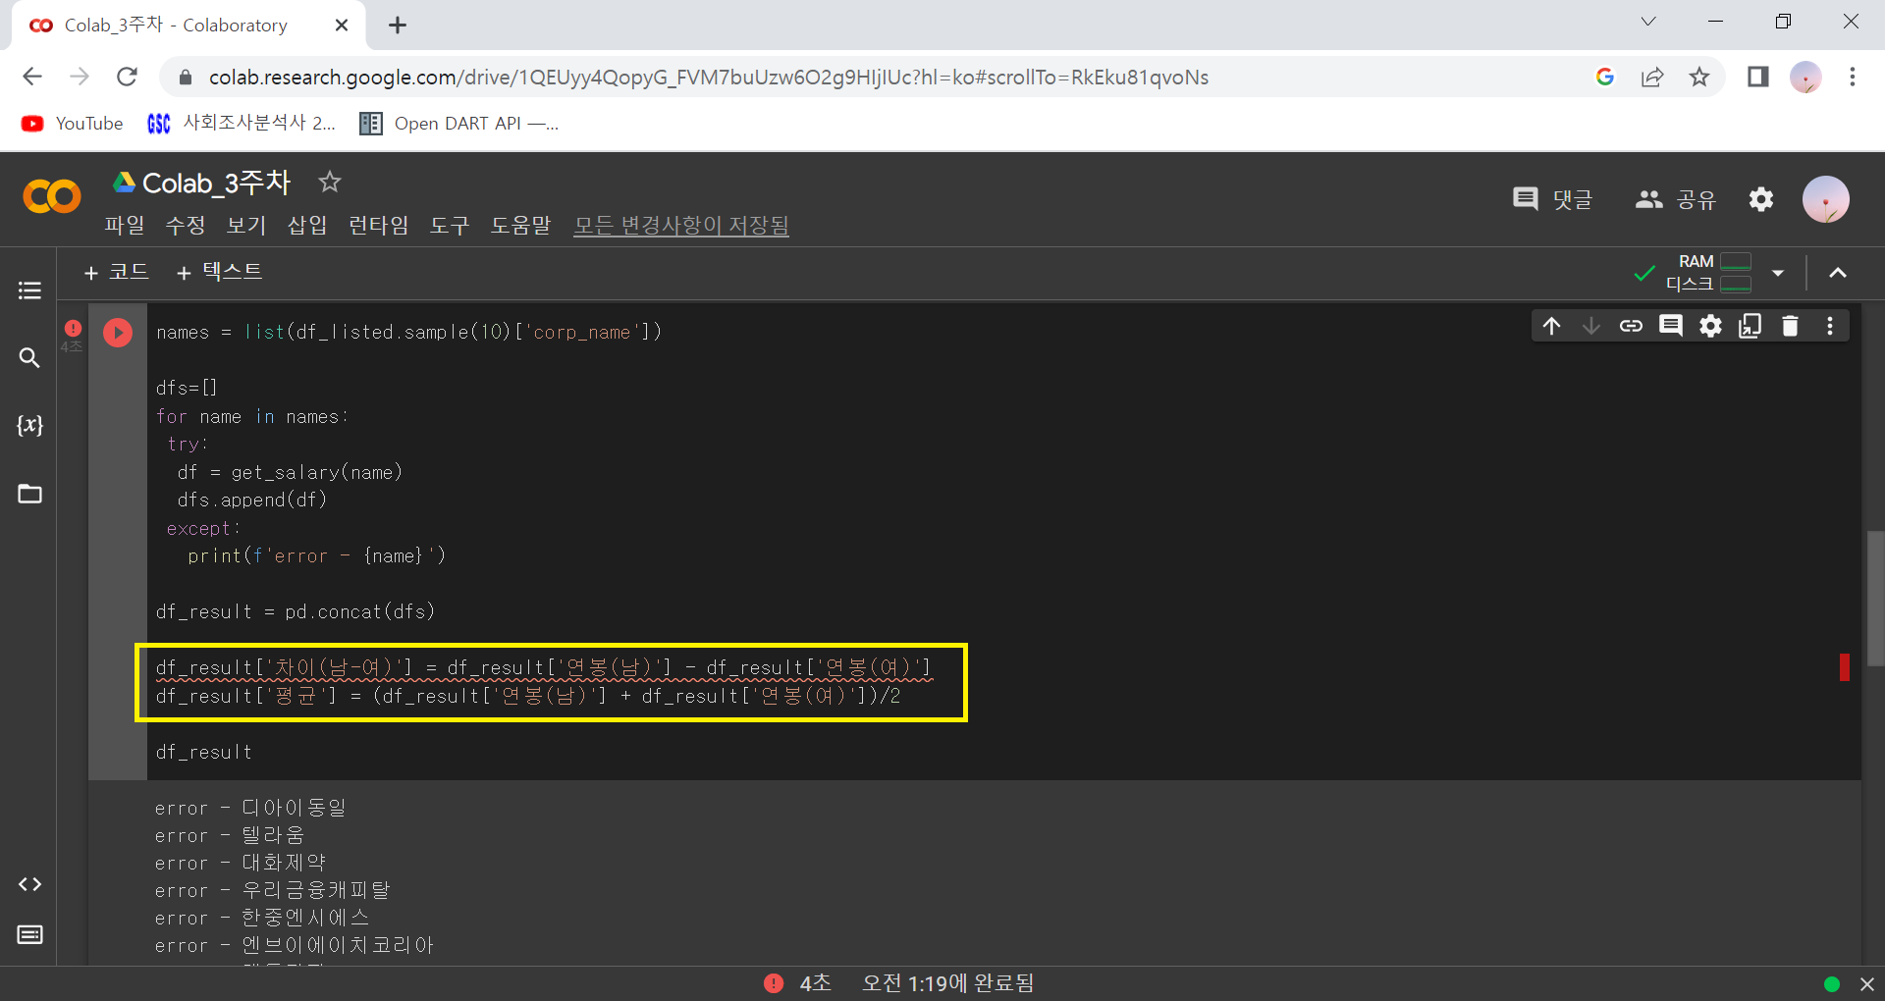Click the status bar error icon
This screenshot has width=1885, height=1001.
tap(774, 983)
